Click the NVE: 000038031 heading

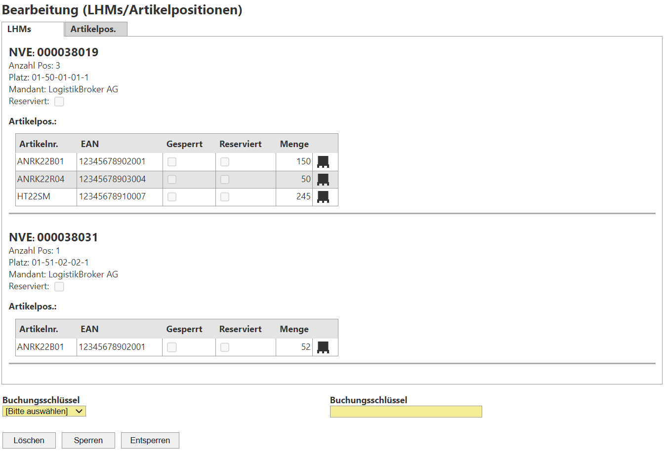click(x=53, y=237)
